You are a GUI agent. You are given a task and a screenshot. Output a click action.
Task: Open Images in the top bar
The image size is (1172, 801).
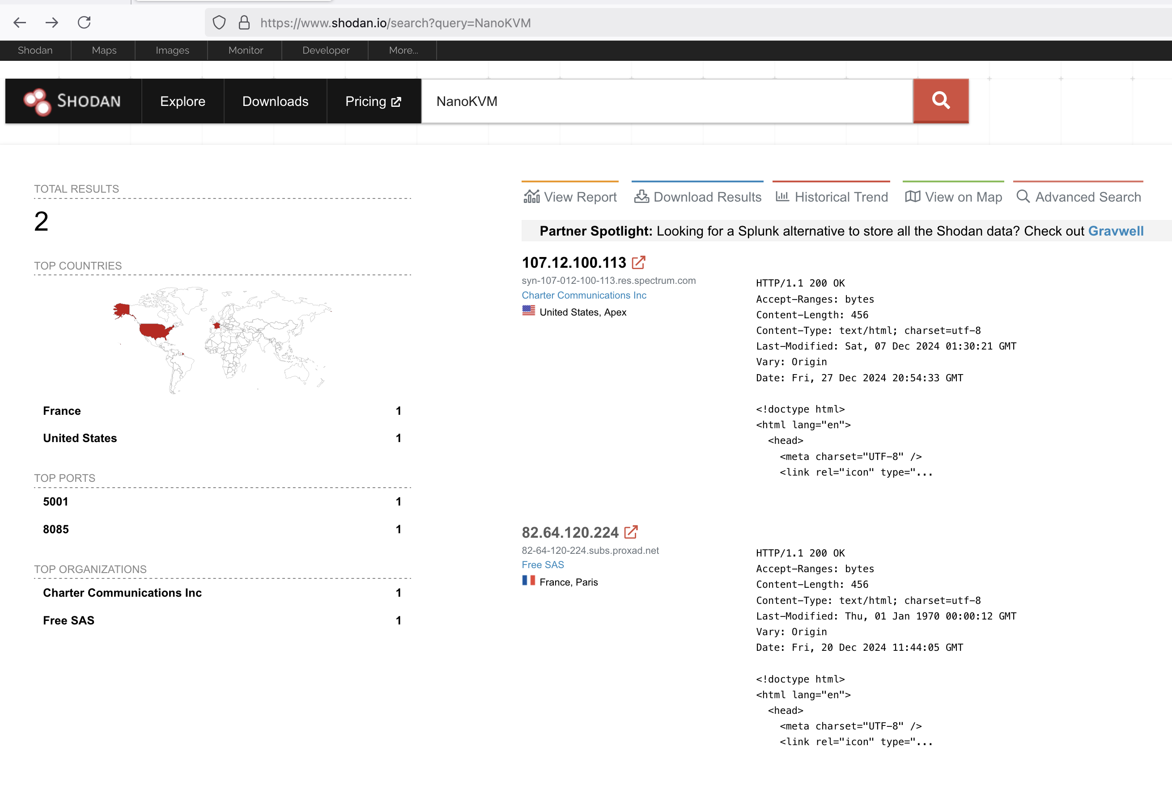172,51
